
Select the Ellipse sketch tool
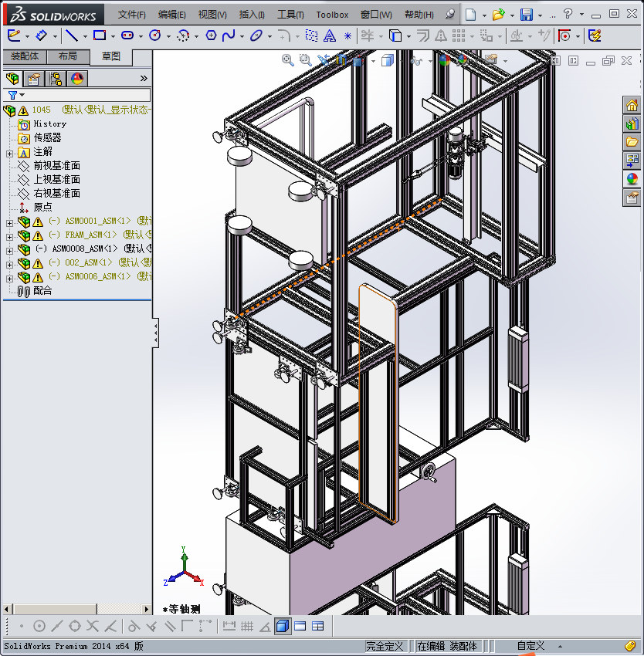[x=256, y=36]
